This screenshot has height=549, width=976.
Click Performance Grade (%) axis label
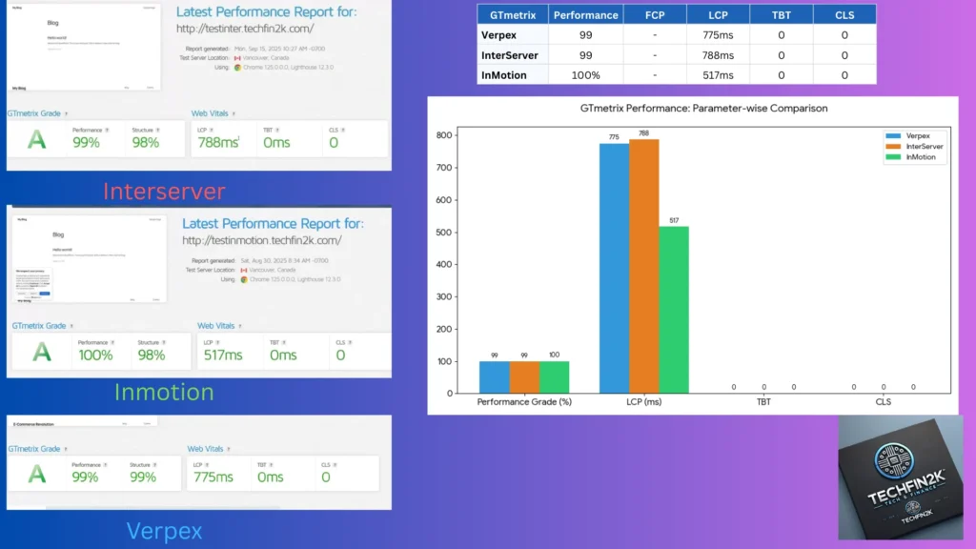(x=524, y=402)
